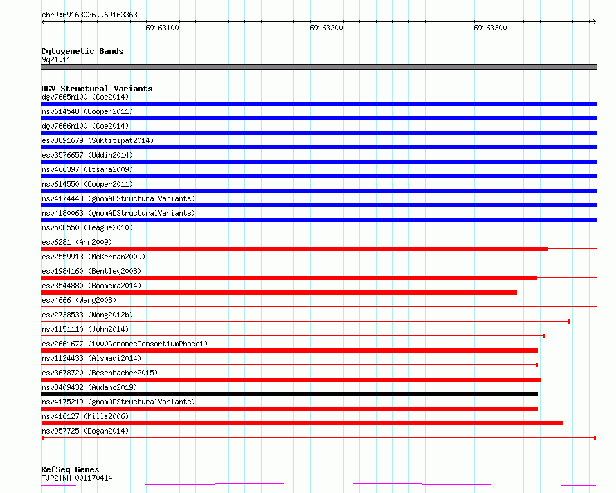Click the blue bar under nsv4180063
Viewport: 616px width, 493px height.
[318, 220]
